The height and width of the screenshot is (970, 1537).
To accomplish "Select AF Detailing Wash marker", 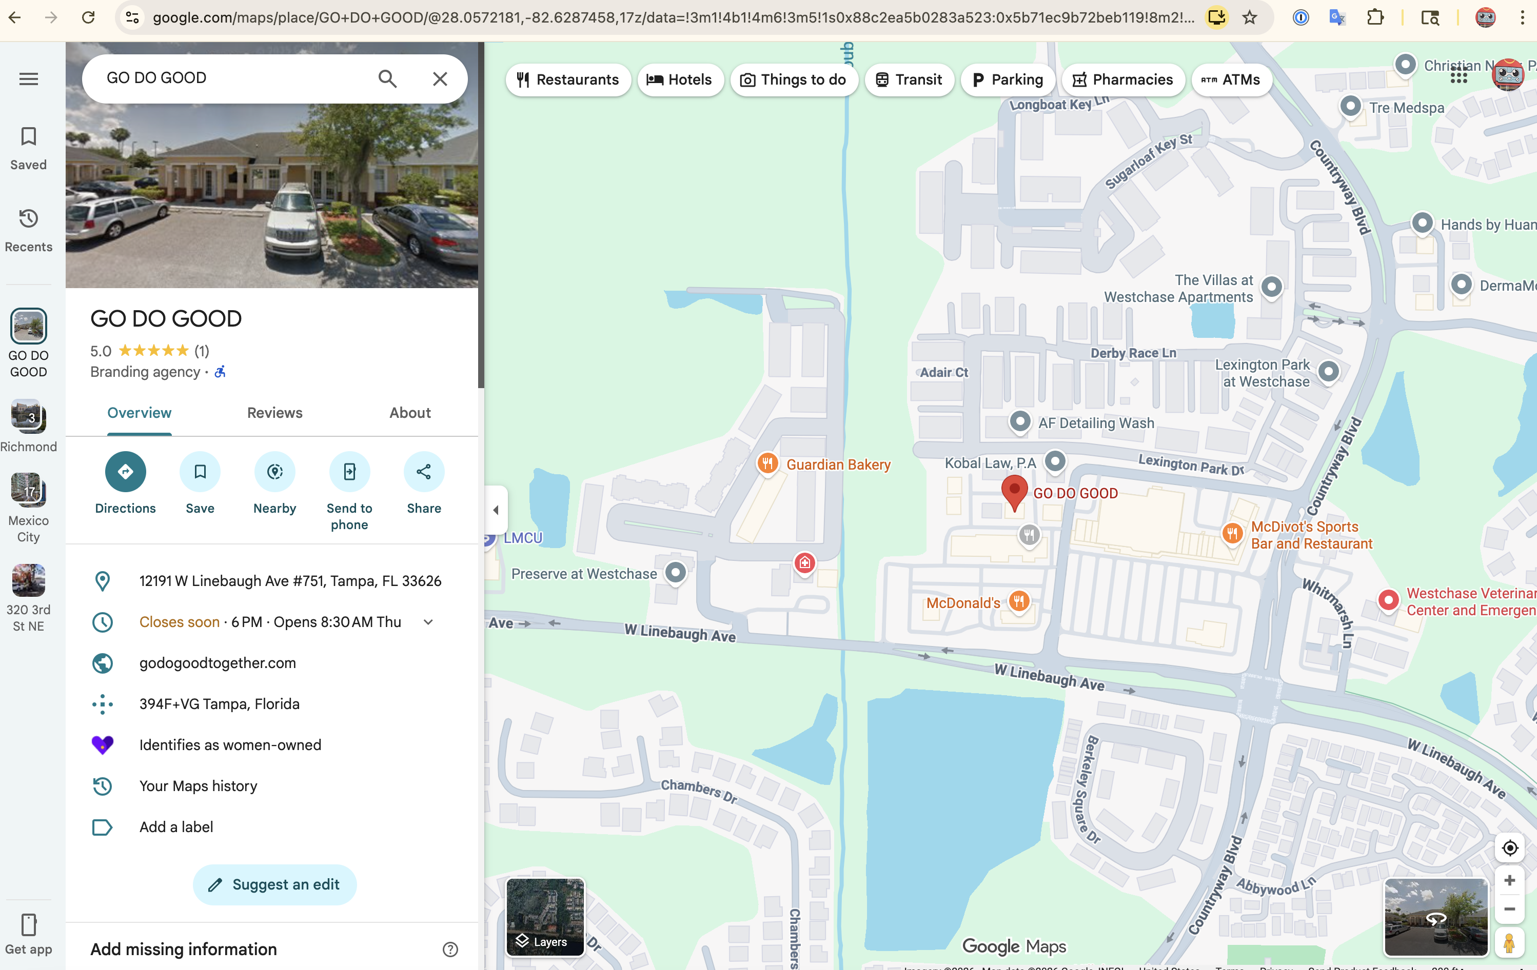I will coord(1020,421).
